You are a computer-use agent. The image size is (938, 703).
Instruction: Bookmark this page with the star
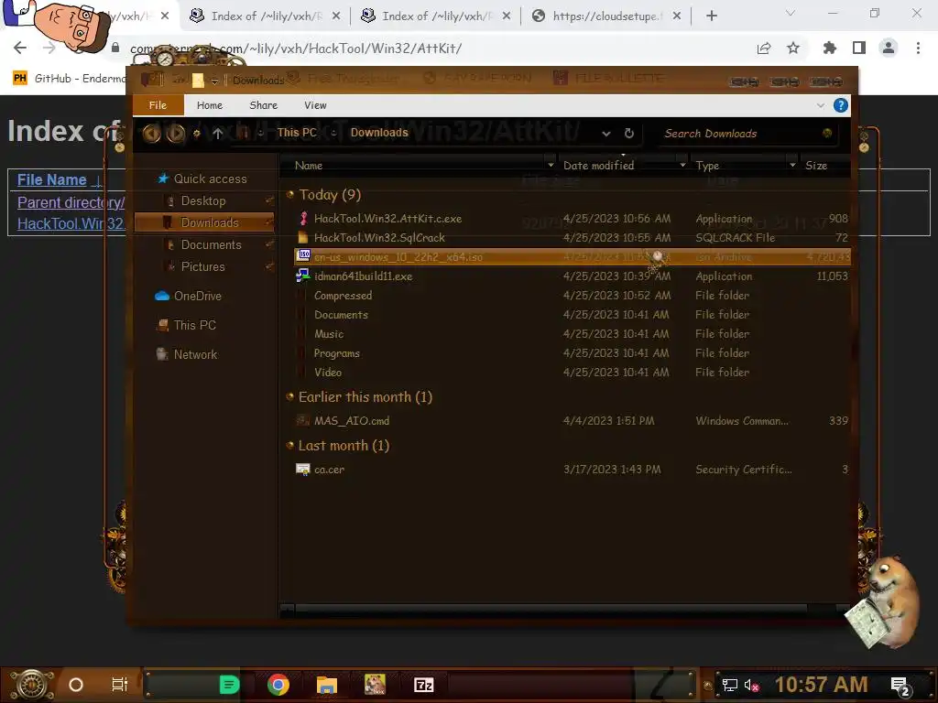coord(793,48)
